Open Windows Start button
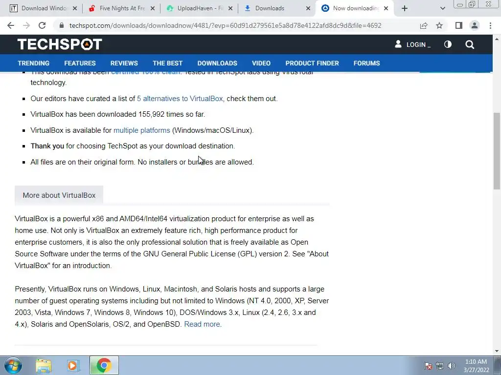The height and width of the screenshot is (375, 501). [x=13, y=365]
